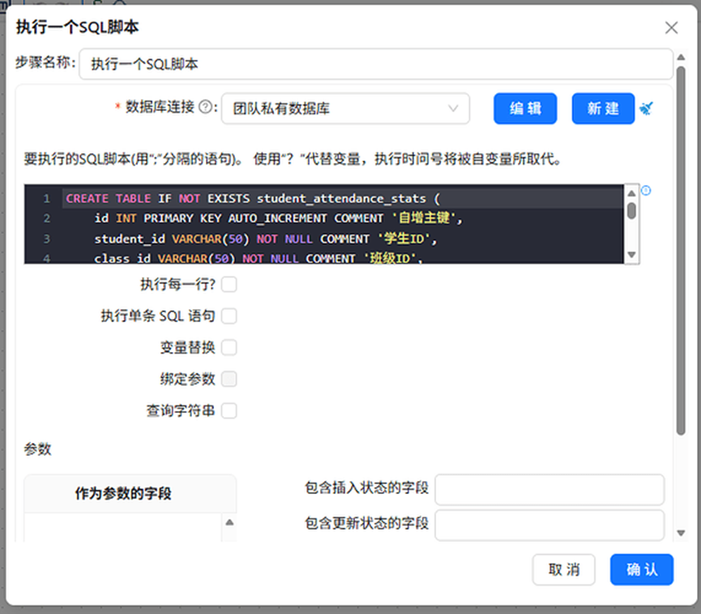
Task: Click student_id on editor line 3
Action: (130, 239)
